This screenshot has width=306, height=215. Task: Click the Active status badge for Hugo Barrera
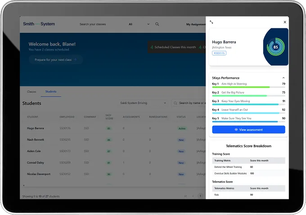pyautogui.click(x=181, y=128)
